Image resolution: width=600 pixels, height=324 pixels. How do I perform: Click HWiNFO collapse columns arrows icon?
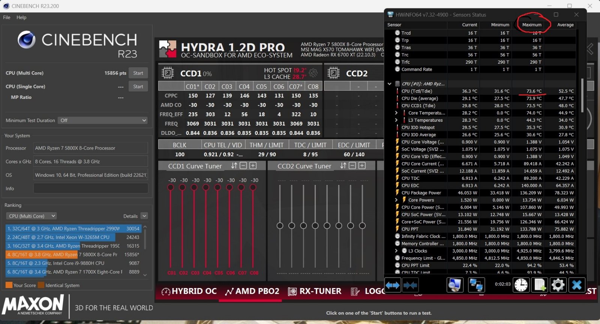pyautogui.click(x=410, y=285)
